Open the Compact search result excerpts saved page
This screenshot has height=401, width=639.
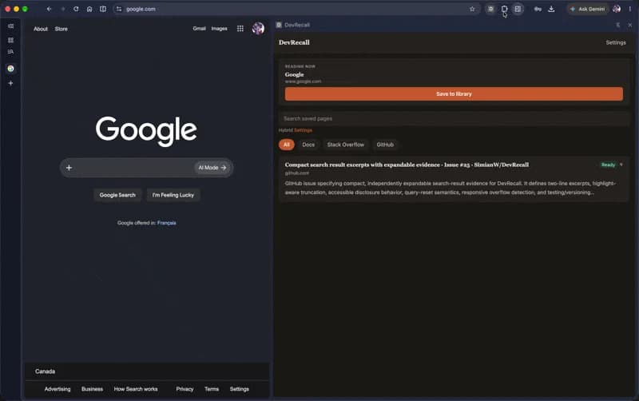pos(407,165)
